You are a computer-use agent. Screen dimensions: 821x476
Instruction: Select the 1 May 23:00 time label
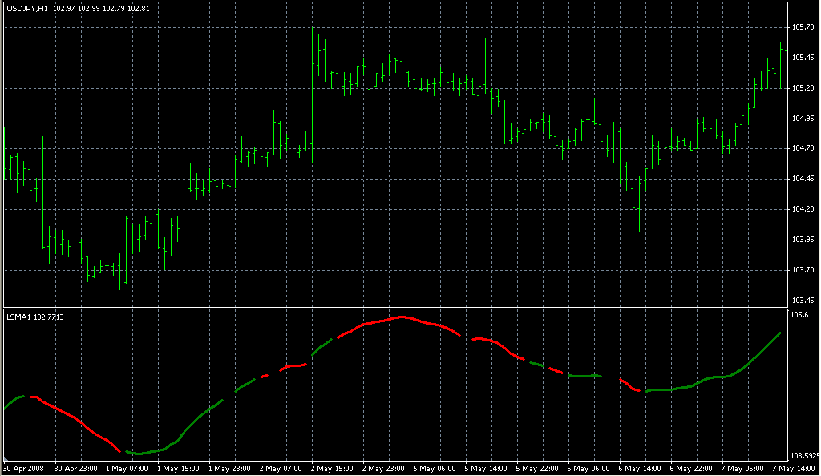(x=229, y=468)
